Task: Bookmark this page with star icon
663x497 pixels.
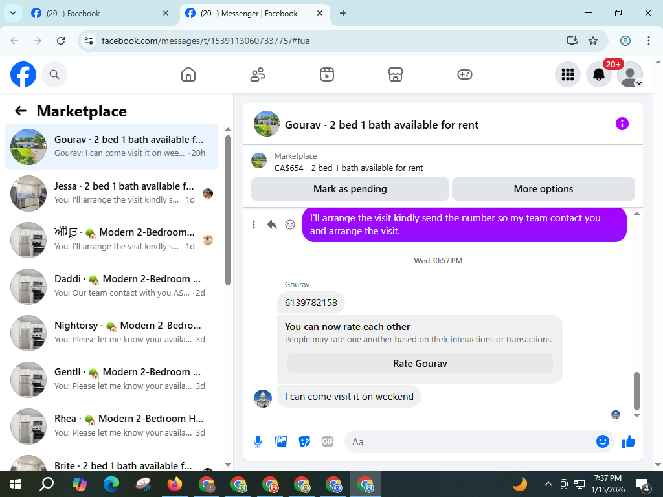Action: pos(593,41)
